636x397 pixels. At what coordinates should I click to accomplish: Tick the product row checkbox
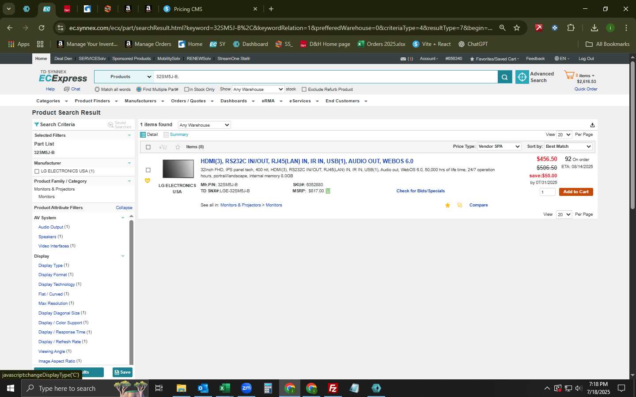(148, 170)
